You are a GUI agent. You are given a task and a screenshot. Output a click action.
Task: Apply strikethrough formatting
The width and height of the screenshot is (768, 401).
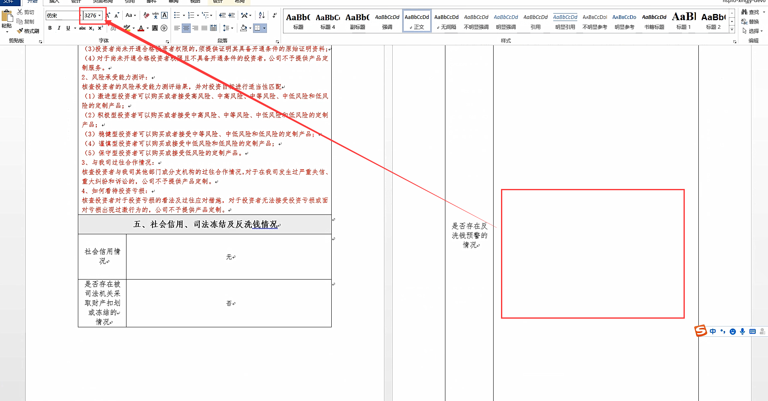[x=82, y=28]
